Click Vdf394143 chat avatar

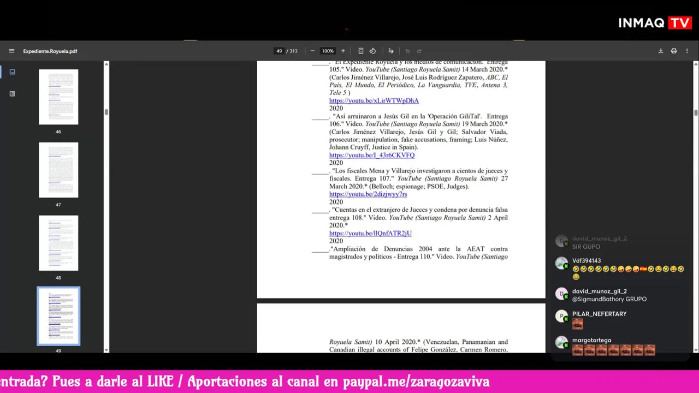(562, 264)
